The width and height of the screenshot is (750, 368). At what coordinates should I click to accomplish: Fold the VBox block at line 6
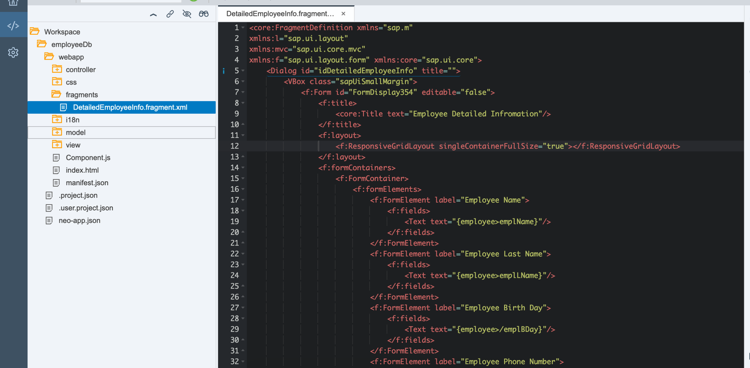click(x=243, y=82)
